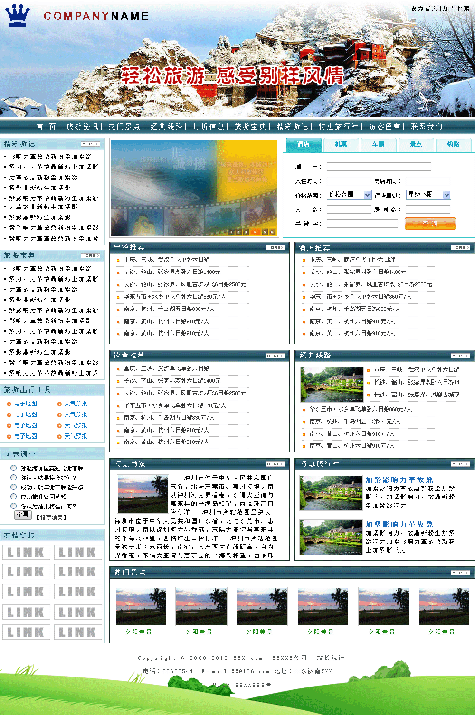Switch to the 机票 search tab
Viewport: 475px width, 715px height.
pos(341,144)
